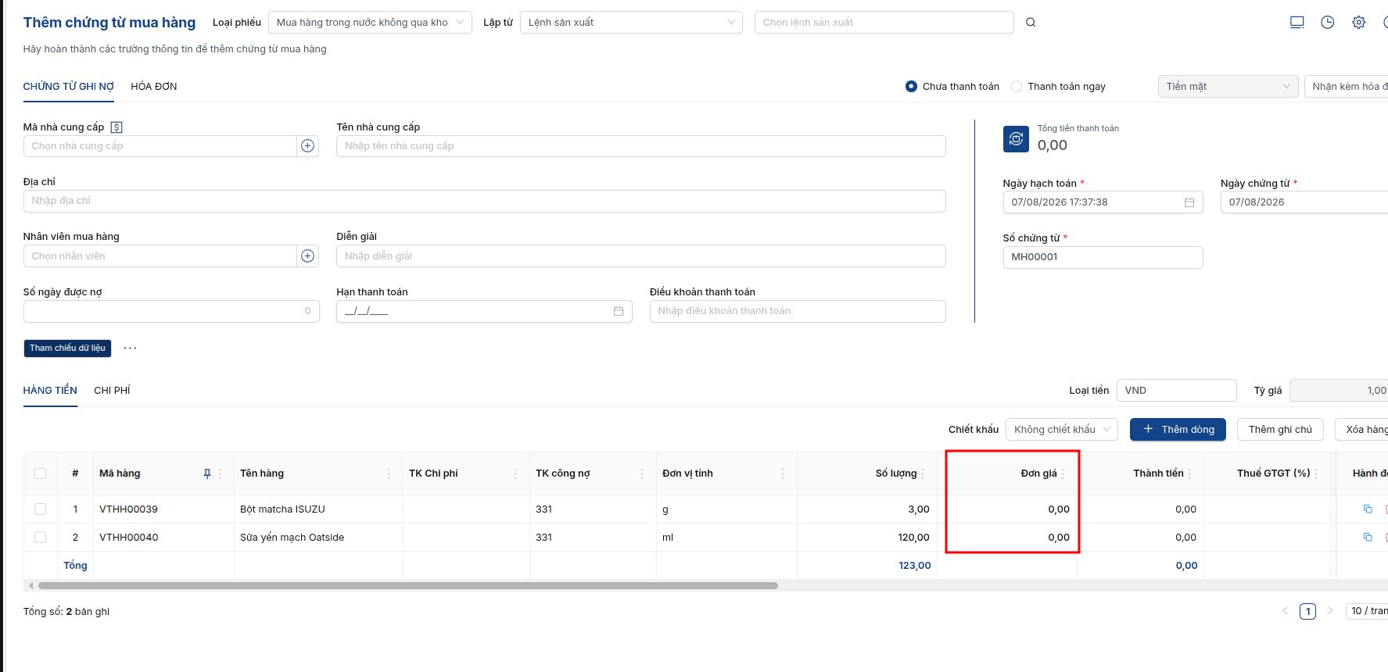Switch to the CHI PHÍ tab
This screenshot has height=672, width=1388.
pyautogui.click(x=112, y=391)
